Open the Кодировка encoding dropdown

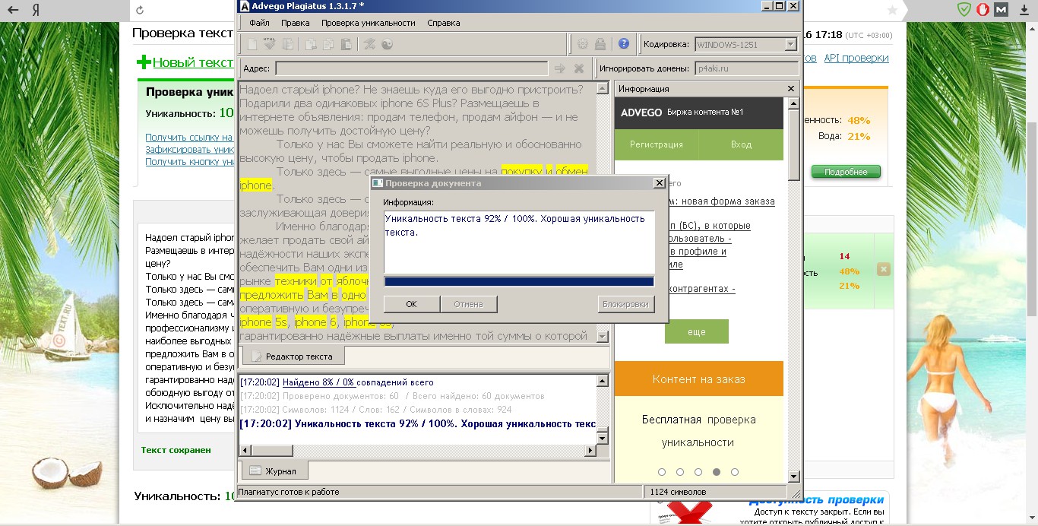click(790, 45)
